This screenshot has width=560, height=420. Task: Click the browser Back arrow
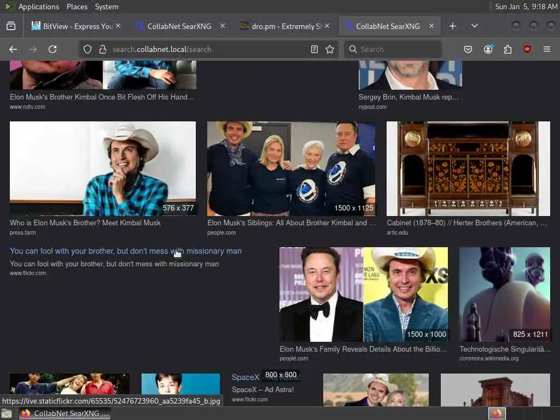[x=13, y=49]
